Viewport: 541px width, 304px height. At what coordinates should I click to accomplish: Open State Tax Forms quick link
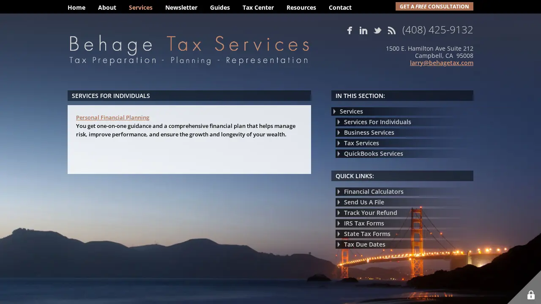click(x=404, y=234)
